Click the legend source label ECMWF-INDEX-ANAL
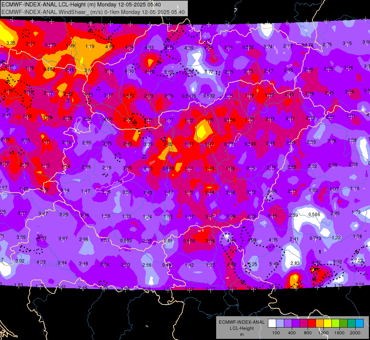370x340 pixels. pos(242,322)
